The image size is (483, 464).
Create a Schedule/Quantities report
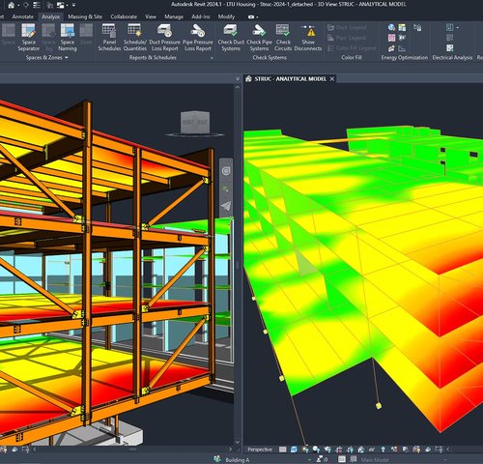pos(135,38)
